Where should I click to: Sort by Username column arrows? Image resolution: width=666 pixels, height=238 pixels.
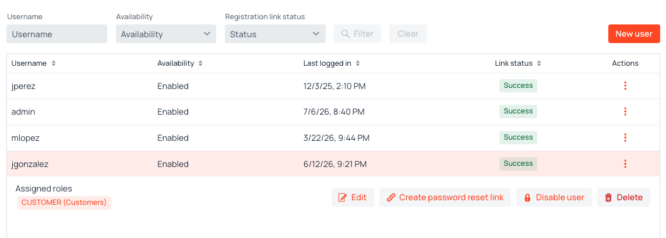[54, 63]
